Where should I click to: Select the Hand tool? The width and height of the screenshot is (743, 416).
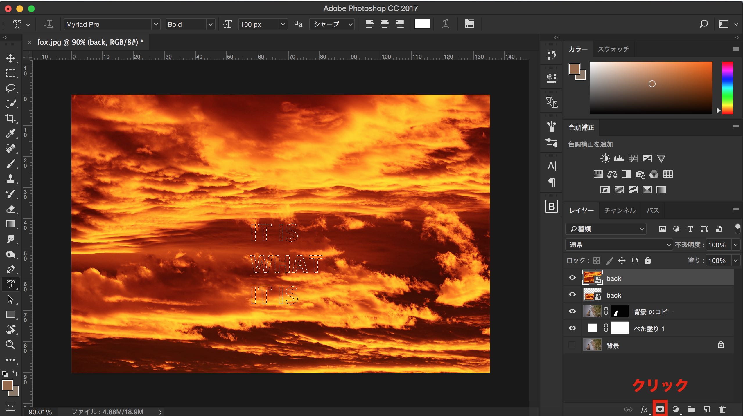(x=10, y=330)
